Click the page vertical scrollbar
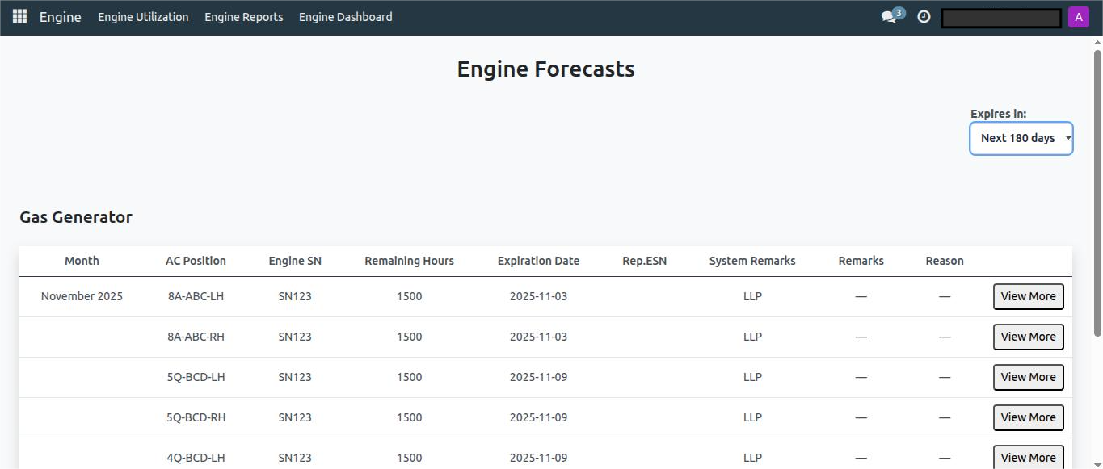Screen dimensions: 1103x469 [x=1097, y=194]
